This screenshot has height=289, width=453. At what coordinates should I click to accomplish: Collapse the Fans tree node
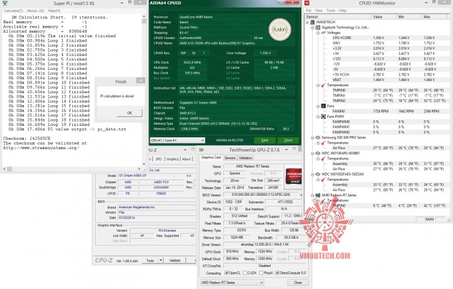click(x=318, y=106)
